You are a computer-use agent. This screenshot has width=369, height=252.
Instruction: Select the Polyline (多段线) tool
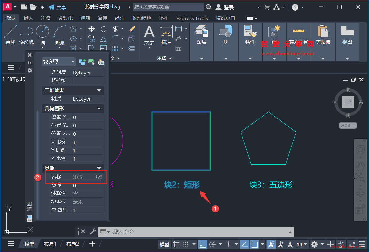(26, 35)
